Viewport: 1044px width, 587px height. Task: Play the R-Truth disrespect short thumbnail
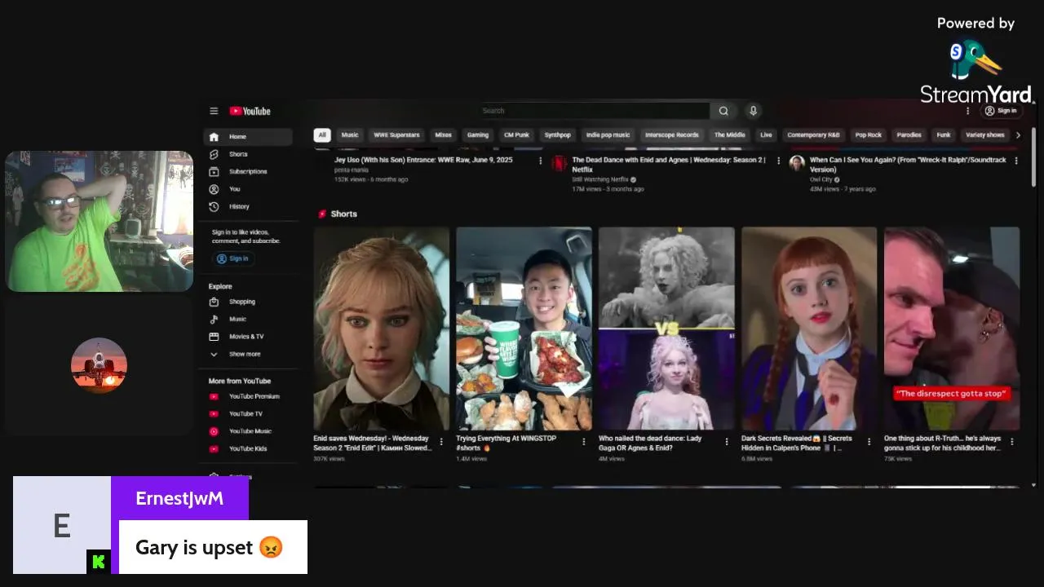pos(952,329)
